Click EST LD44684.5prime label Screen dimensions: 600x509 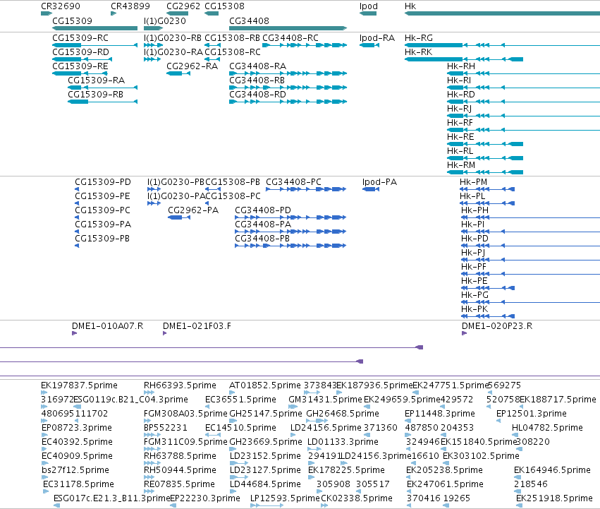pos(265,484)
